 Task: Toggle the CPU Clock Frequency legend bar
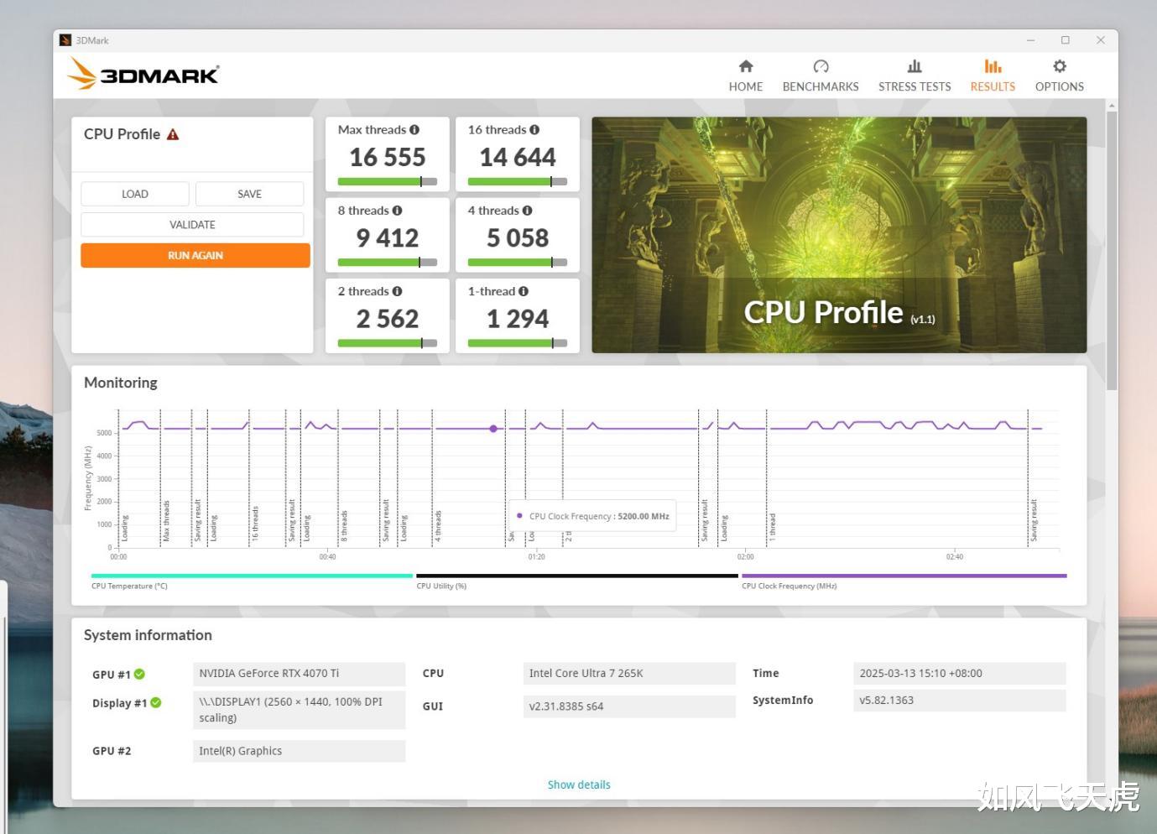[904, 576]
